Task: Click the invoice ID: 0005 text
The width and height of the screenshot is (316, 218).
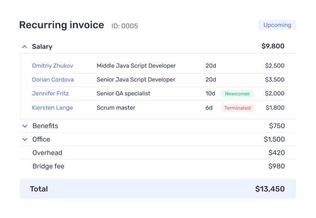Action: pyautogui.click(x=125, y=26)
